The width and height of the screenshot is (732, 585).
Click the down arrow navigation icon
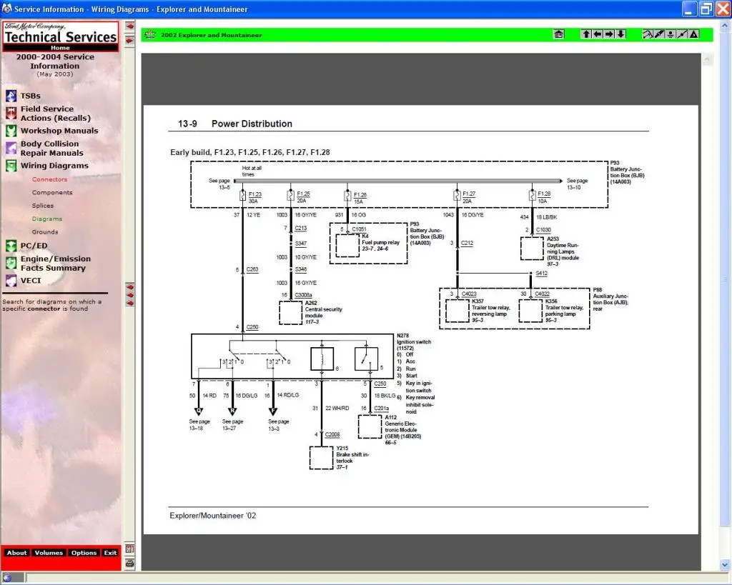[621, 34]
